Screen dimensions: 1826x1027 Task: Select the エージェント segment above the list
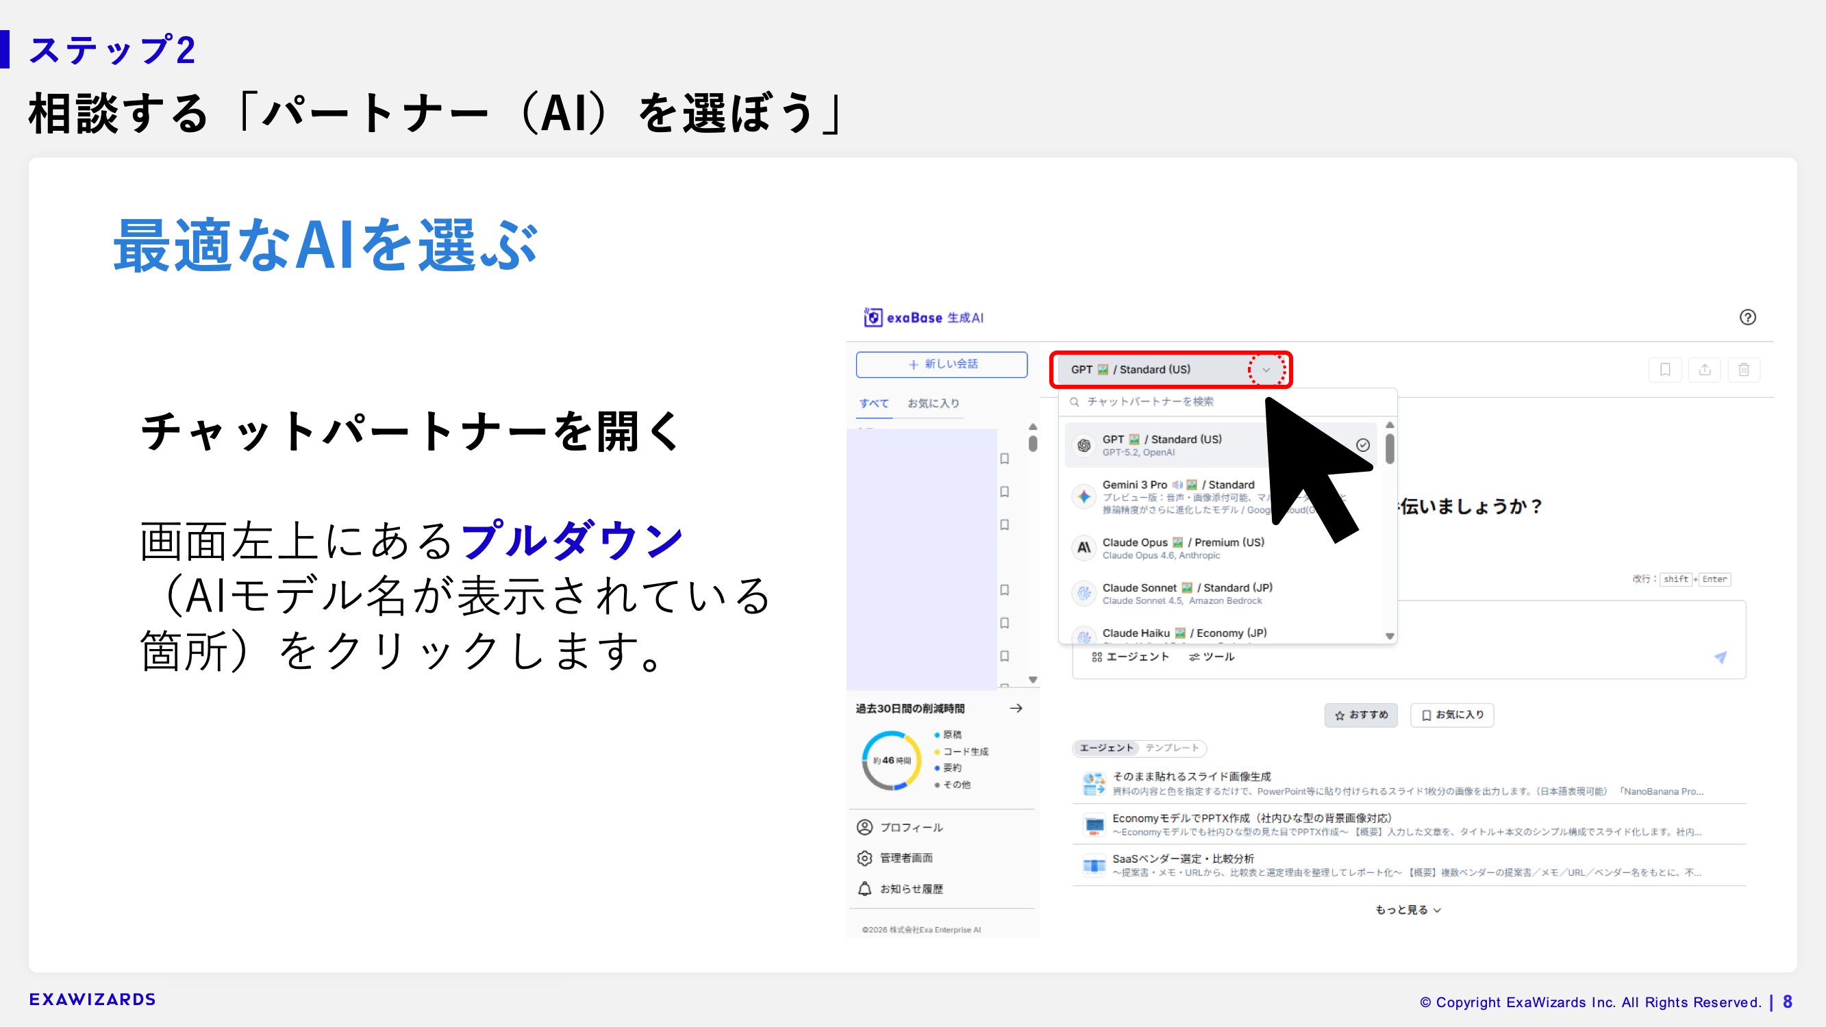pos(1107,748)
